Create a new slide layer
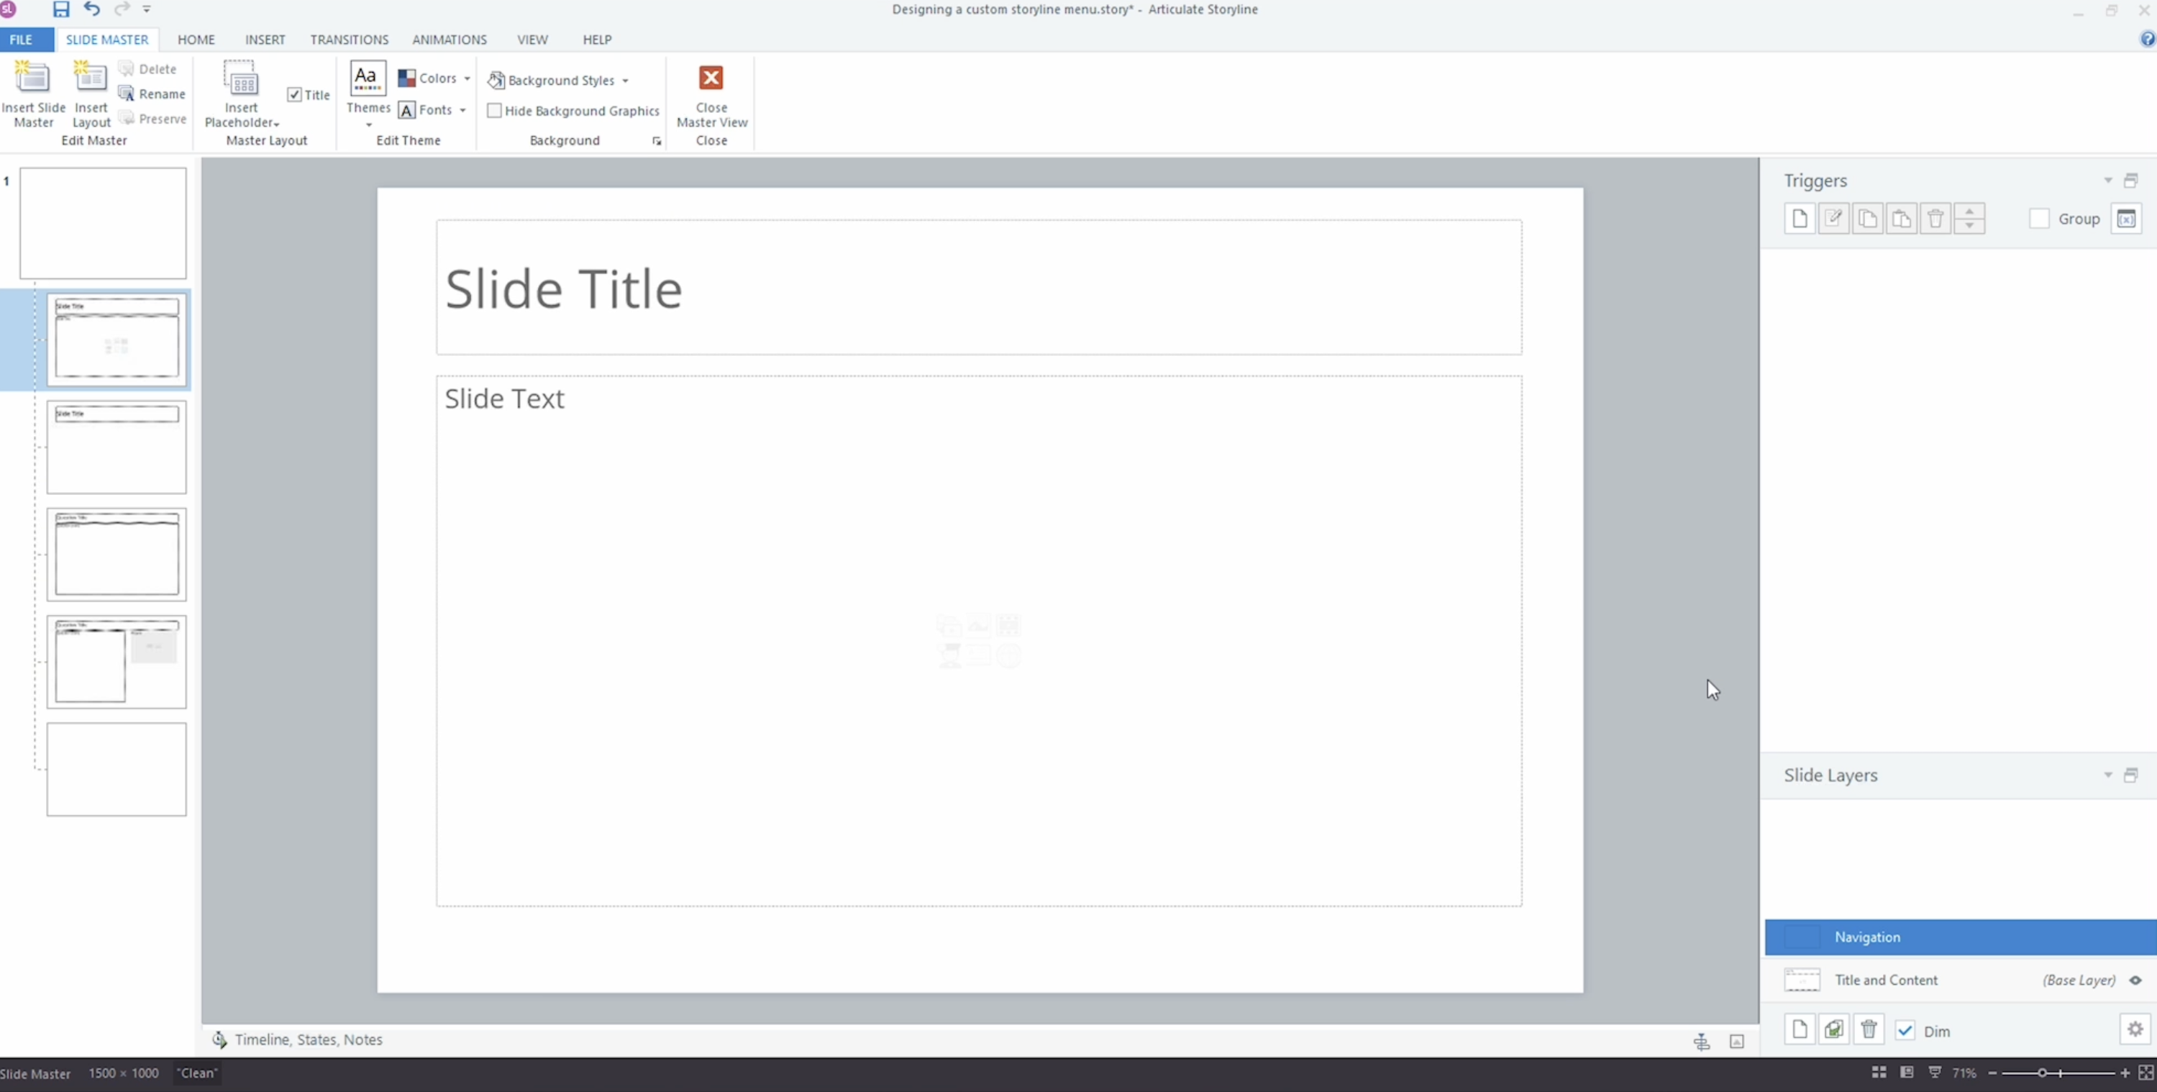Viewport: 2157px width, 1092px height. (1800, 1030)
